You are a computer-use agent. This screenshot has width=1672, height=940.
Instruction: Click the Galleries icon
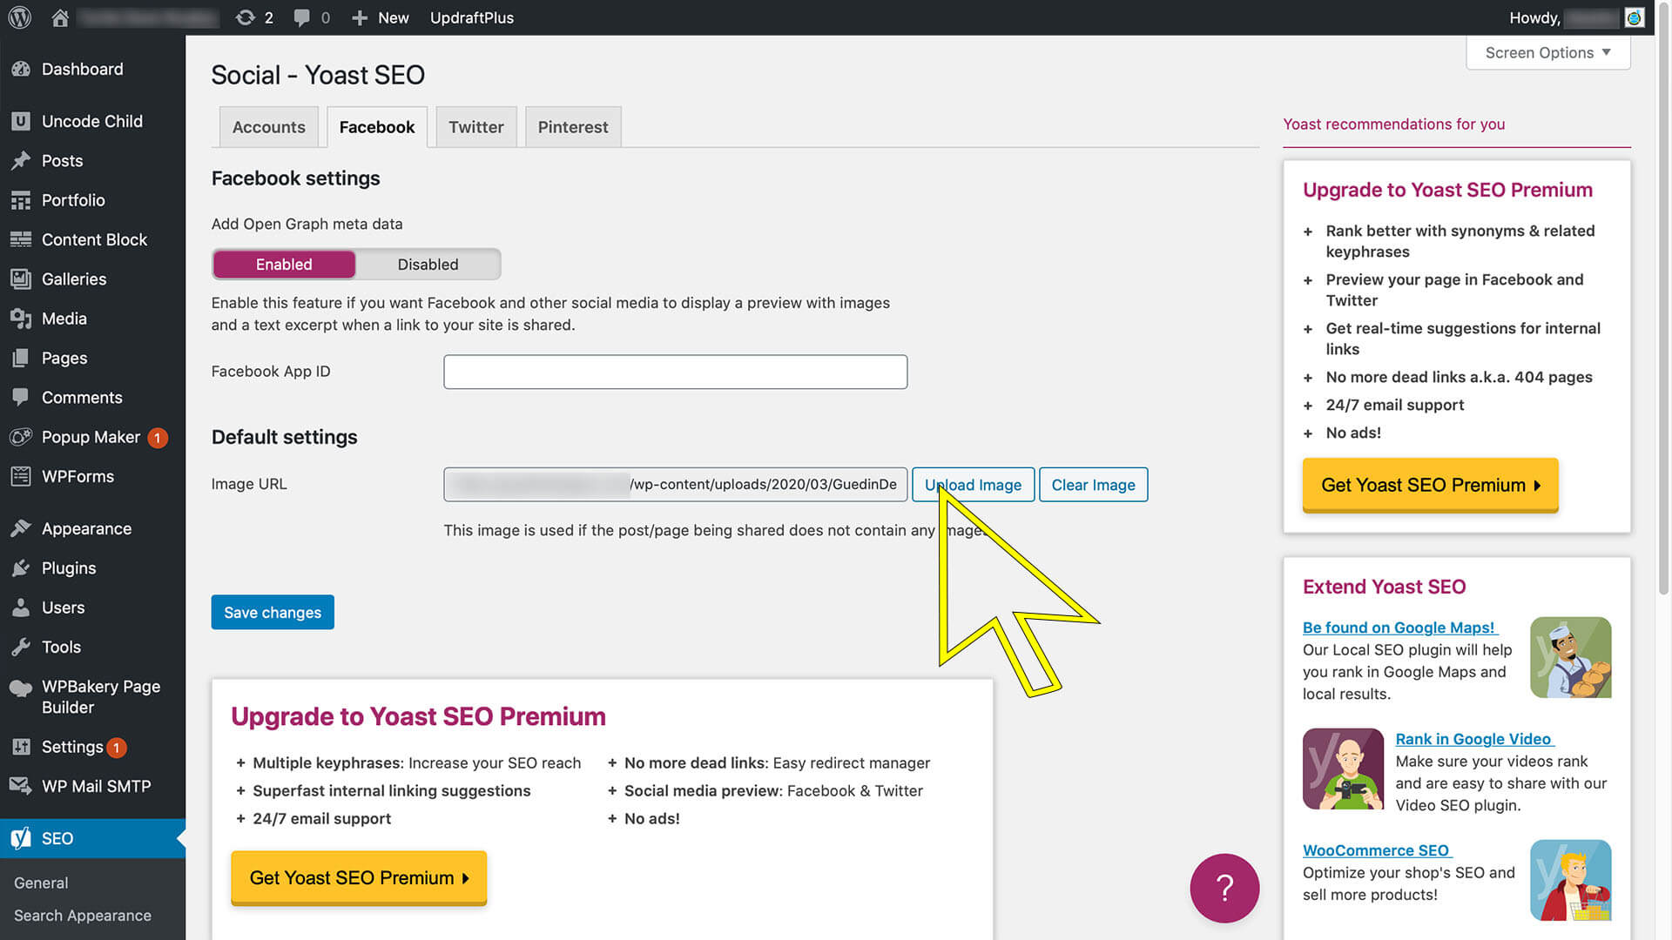[x=21, y=279]
